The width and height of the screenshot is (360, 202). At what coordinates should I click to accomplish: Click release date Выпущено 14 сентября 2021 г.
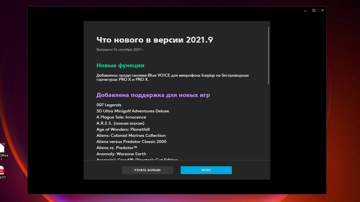pos(120,50)
